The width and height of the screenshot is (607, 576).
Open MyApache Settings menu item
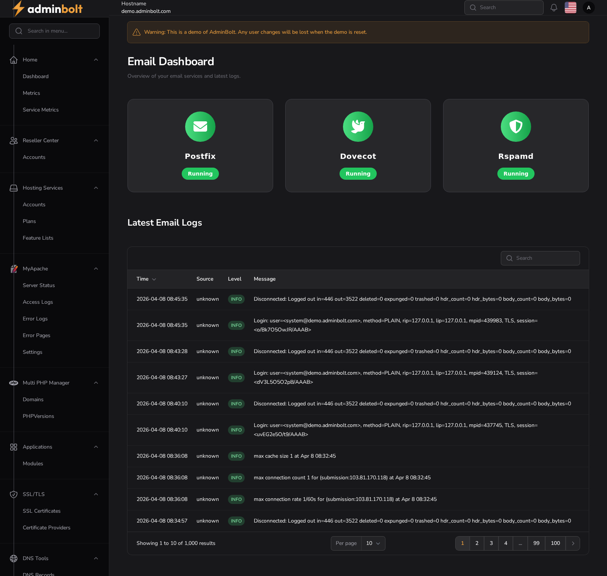33,352
